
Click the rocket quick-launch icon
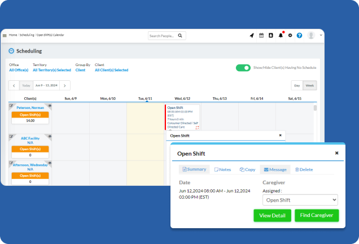click(252, 36)
